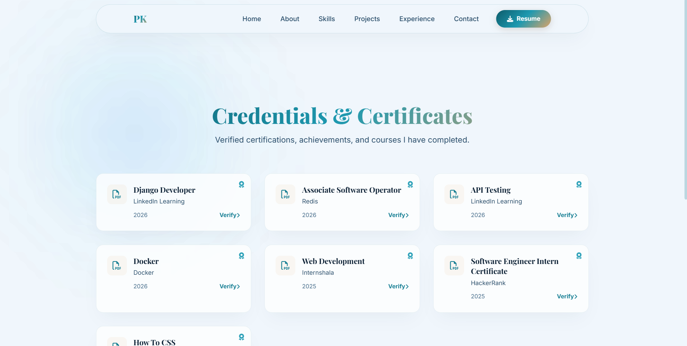The image size is (687, 346).
Task: Go to the Home nav link
Action: click(x=252, y=19)
